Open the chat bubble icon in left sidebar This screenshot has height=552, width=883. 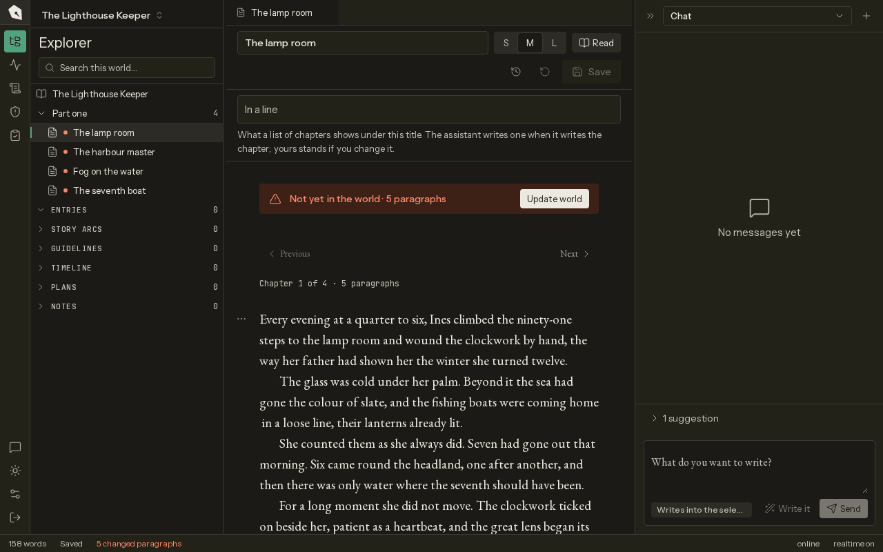(x=15, y=447)
